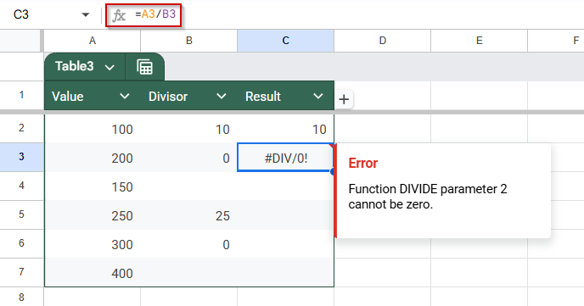Viewport: 584px width, 306px height.
Task: Click the empty Result cell in row 5
Action: click(286, 215)
